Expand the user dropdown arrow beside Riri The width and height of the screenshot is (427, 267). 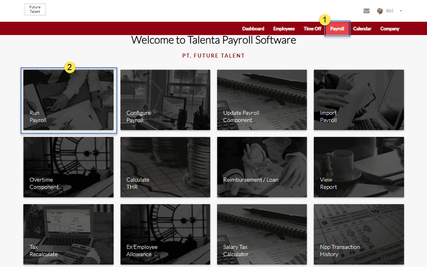click(401, 11)
